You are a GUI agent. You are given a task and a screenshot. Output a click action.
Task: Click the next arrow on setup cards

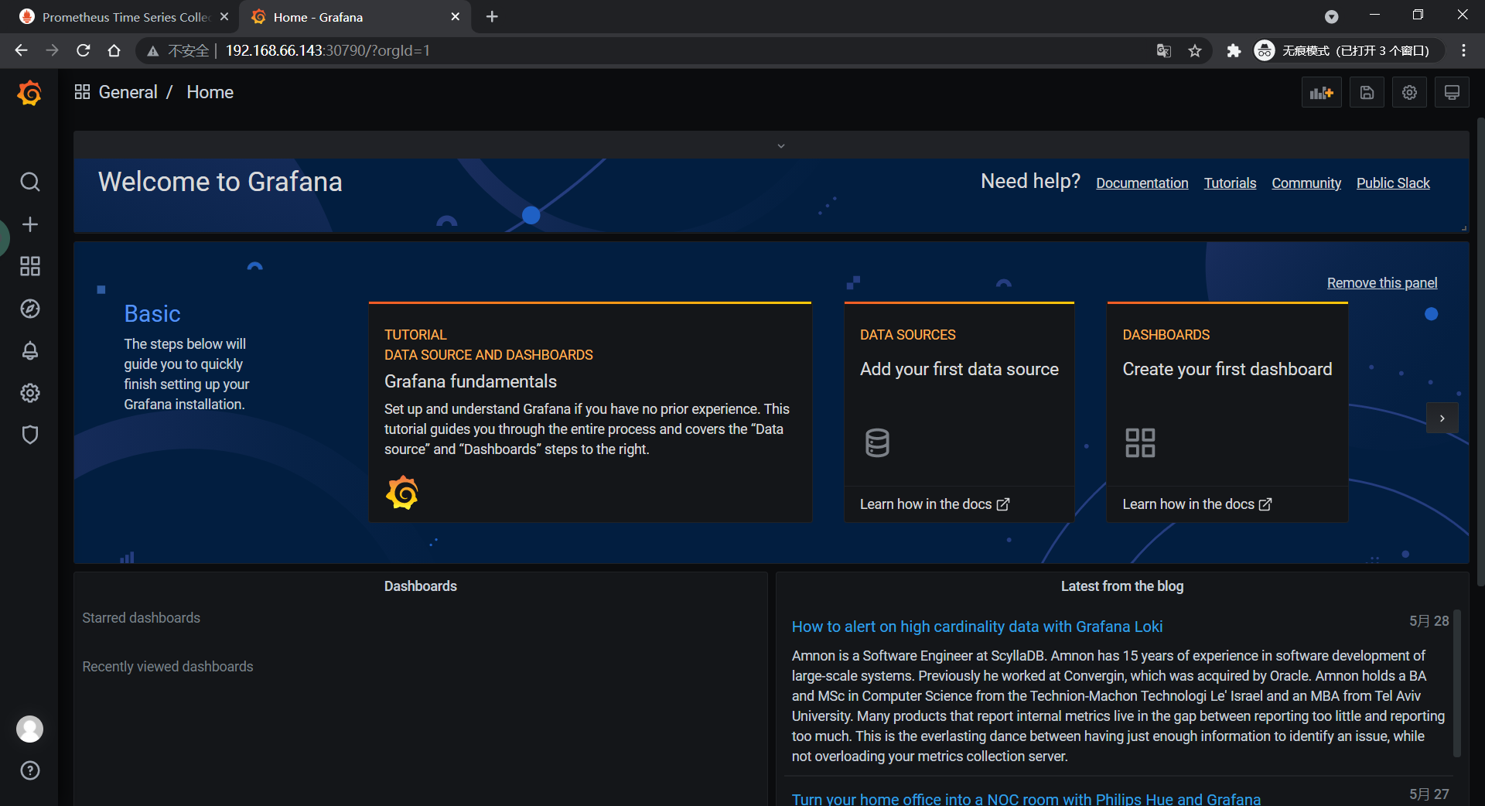[1442, 418]
